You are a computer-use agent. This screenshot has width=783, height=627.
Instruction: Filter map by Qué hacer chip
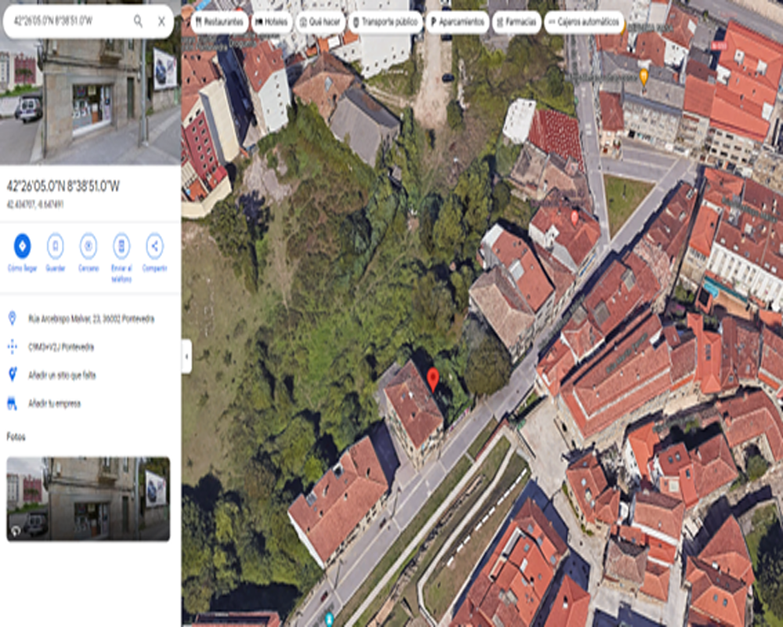tap(319, 22)
